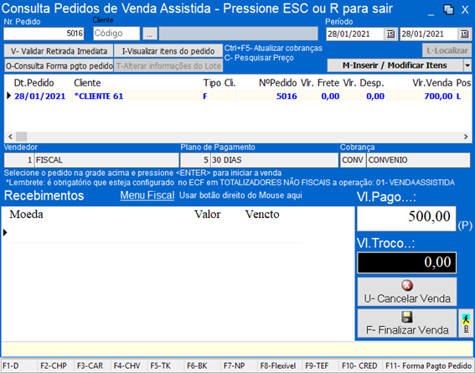This screenshot has width=475, height=373.
Task: Select the order row dated 28/01/2021
Action: (x=237, y=96)
